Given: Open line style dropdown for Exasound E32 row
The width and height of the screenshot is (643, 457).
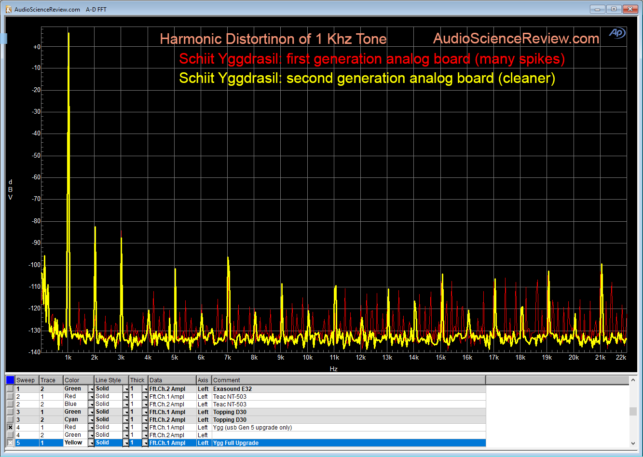Looking at the screenshot, I should click(x=126, y=389).
